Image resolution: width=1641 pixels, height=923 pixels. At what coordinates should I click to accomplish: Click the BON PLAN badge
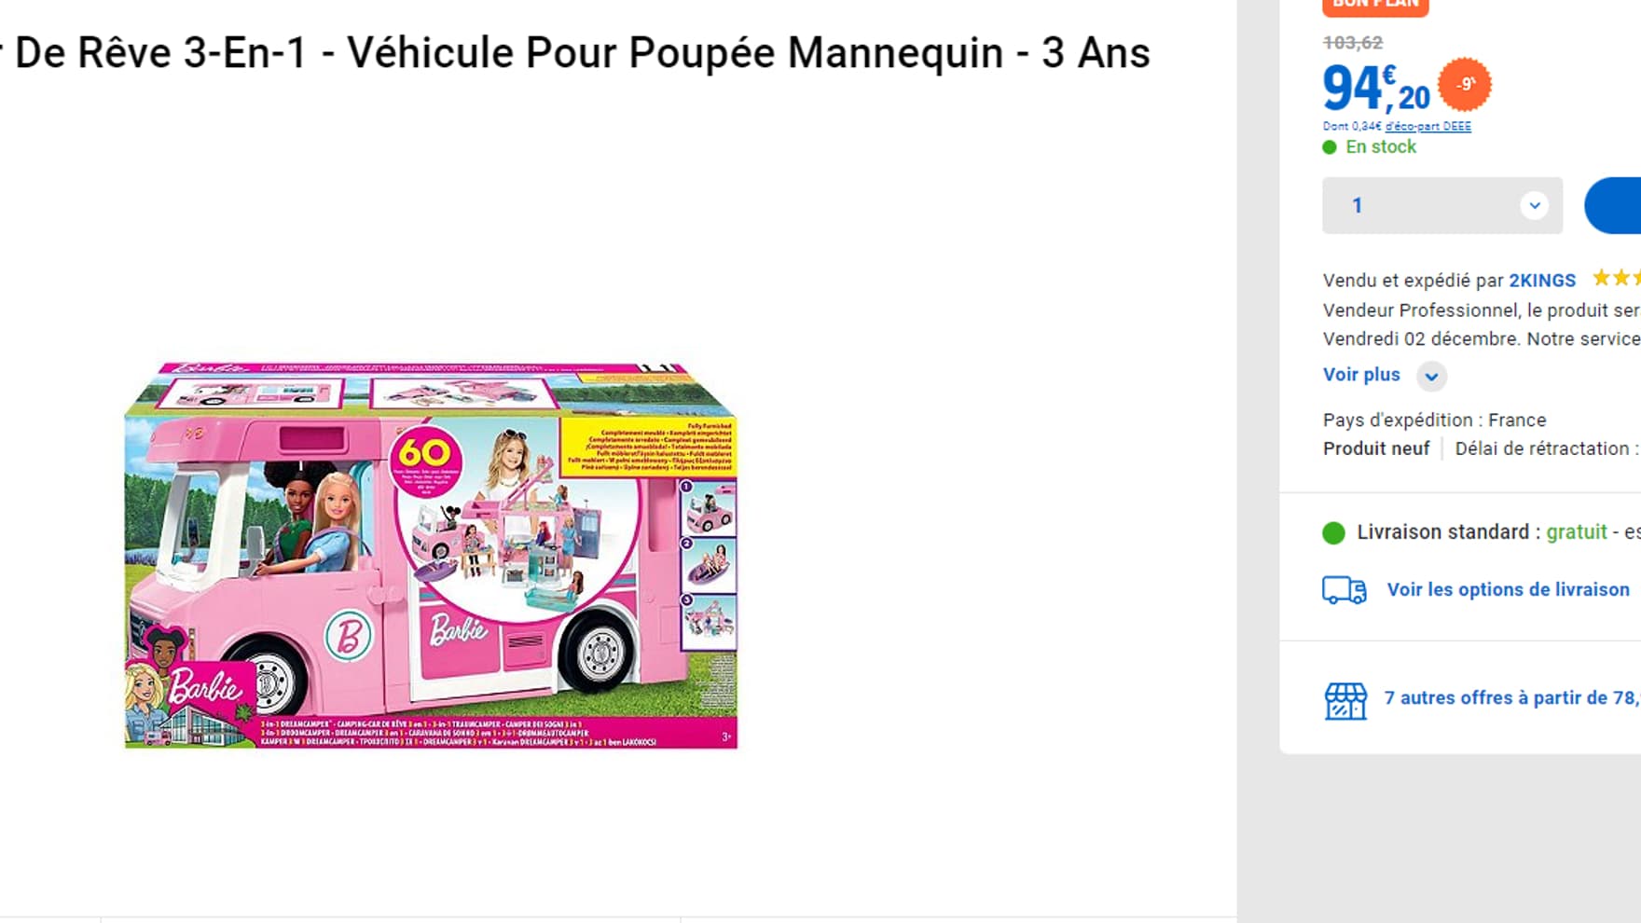click(1375, 6)
